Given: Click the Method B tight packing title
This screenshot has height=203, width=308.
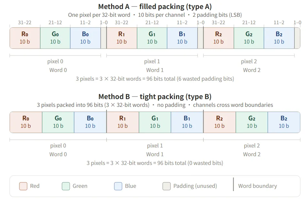Looking at the screenshot, I should click(x=155, y=96).
